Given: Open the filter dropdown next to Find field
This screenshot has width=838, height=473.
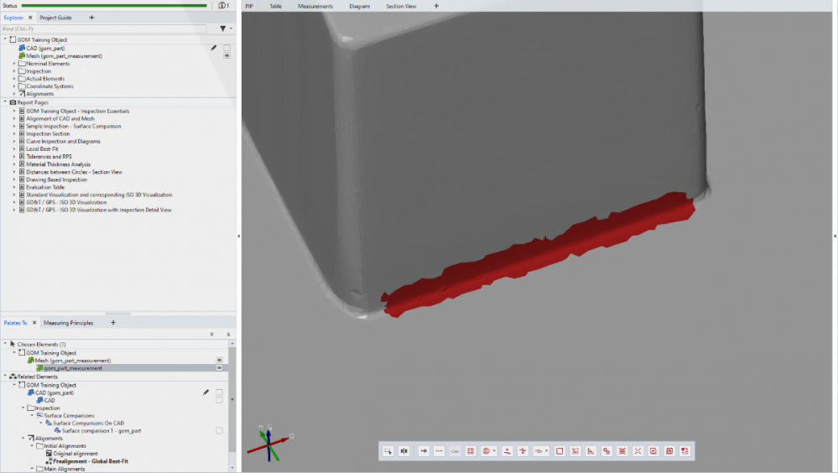Looking at the screenshot, I should click(x=223, y=29).
